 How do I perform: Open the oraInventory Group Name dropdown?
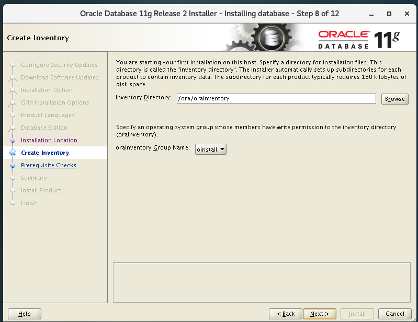pyautogui.click(x=211, y=149)
